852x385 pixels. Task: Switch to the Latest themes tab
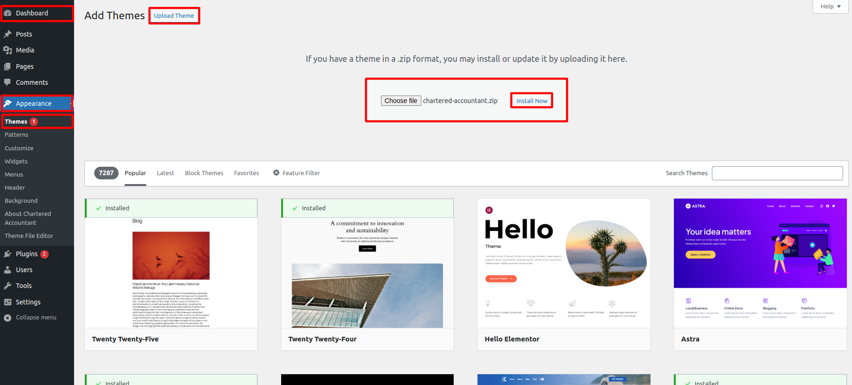[165, 173]
